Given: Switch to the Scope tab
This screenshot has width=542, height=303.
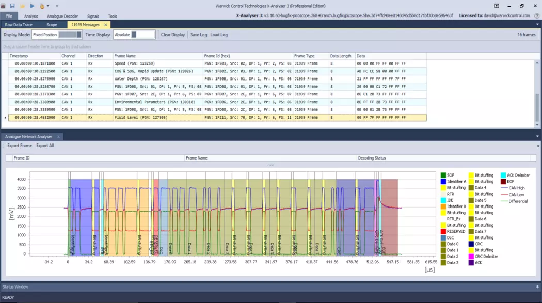Looking at the screenshot, I should point(52,25).
